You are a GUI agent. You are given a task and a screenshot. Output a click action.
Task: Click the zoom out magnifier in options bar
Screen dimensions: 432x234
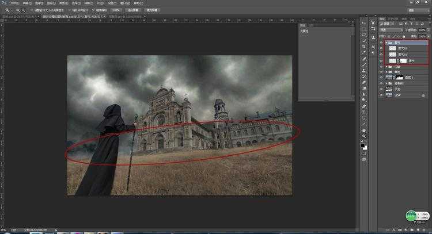pyautogui.click(x=24, y=10)
